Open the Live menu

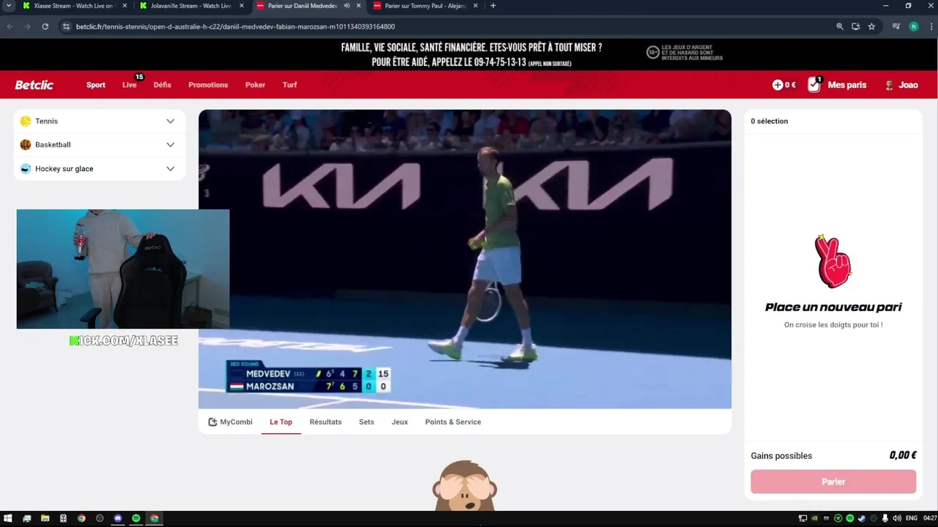(x=129, y=85)
